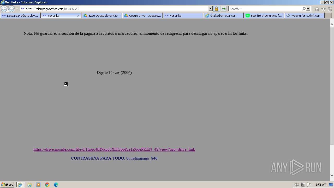The width and height of the screenshot is (334, 188).
Task: Switch to the second Ver Links tab
Action: (183, 16)
